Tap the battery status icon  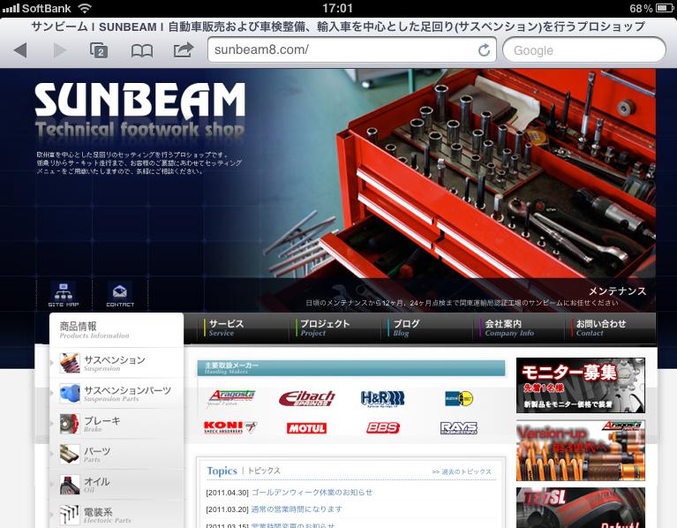(664, 8)
